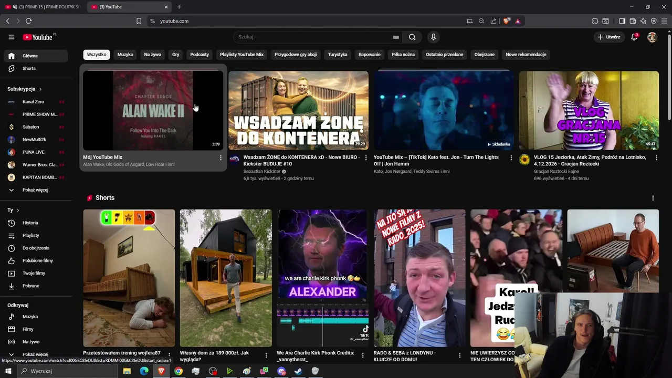Select the Podcasty filter chip

199,55
